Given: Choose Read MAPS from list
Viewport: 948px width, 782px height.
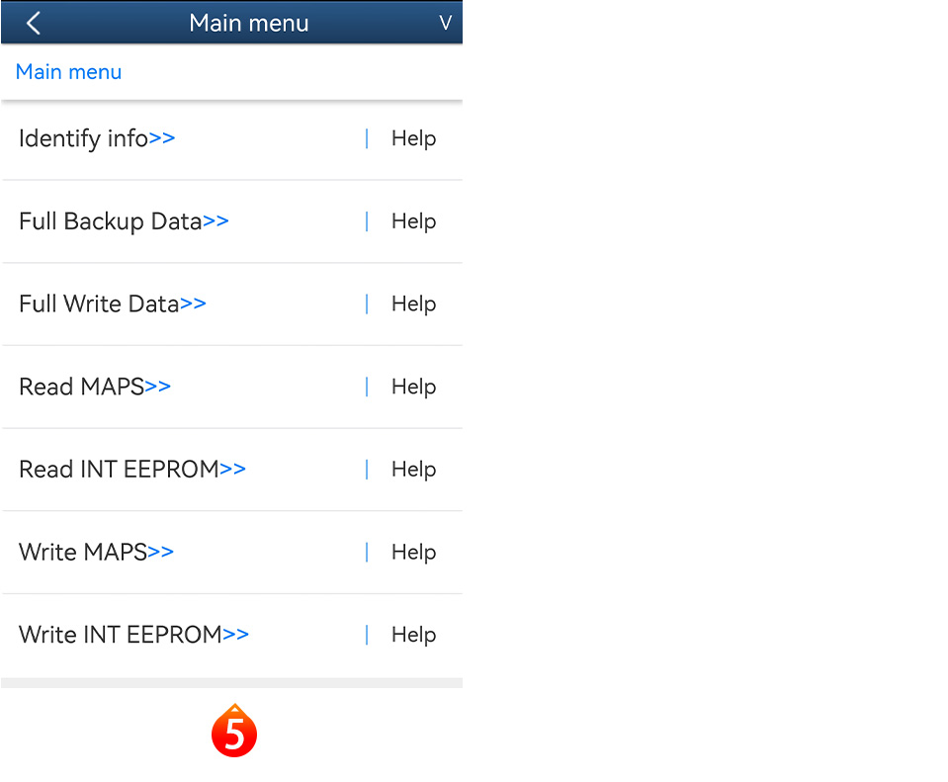Looking at the screenshot, I should pyautogui.click(x=82, y=387).
